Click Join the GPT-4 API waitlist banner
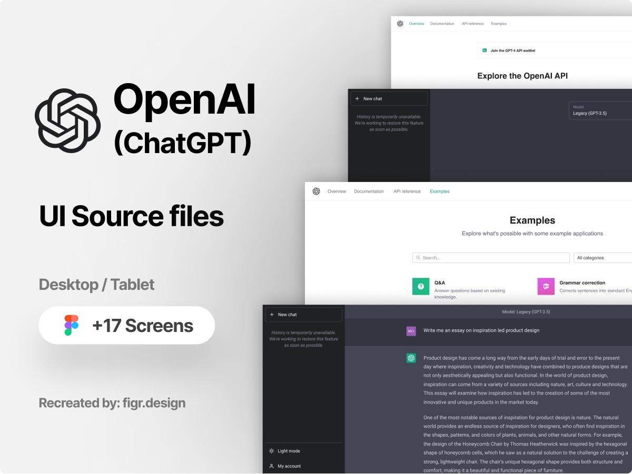Viewport: 632px width, 474px height. 555,51
